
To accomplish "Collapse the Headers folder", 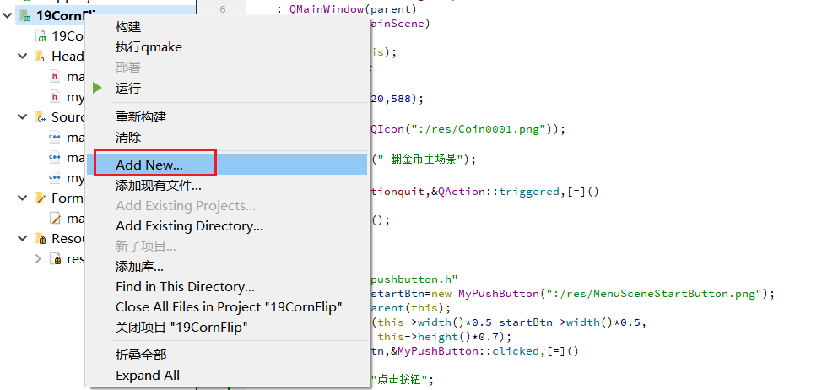I will [x=23, y=56].
